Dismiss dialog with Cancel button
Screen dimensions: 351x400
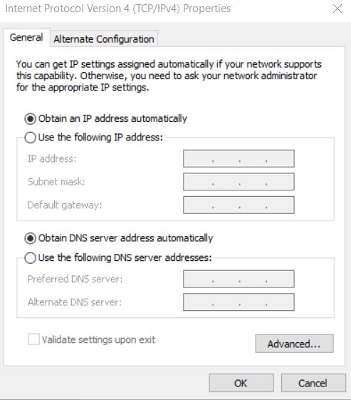[313, 383]
